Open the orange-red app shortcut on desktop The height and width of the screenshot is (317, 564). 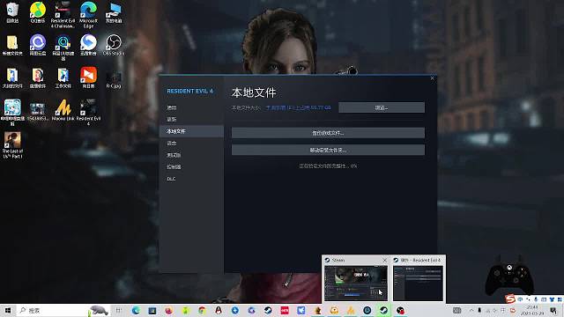pos(88,77)
